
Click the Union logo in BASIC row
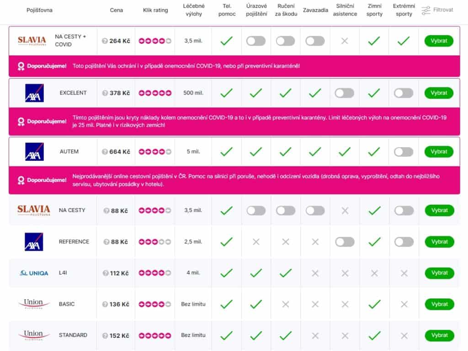point(34,304)
